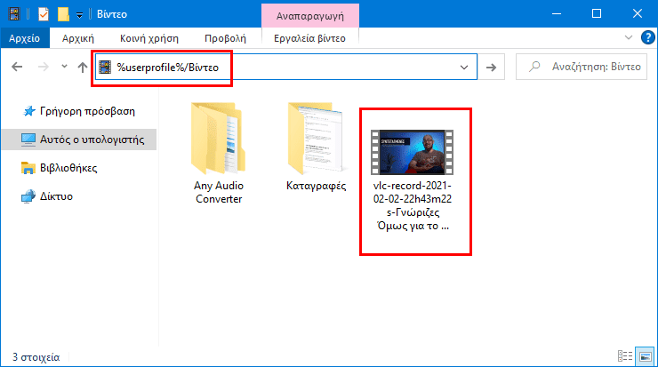
Task: Open the recent locations dropdown arrow
Action: [x=64, y=67]
